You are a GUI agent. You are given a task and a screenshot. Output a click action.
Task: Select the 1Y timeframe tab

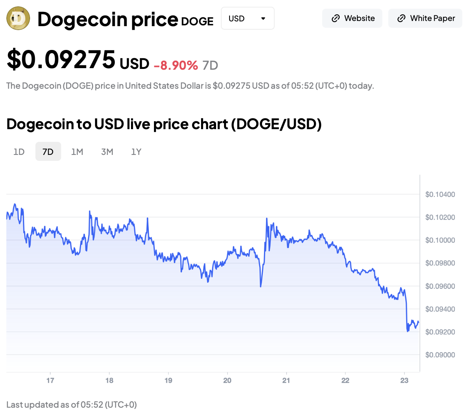[136, 152]
